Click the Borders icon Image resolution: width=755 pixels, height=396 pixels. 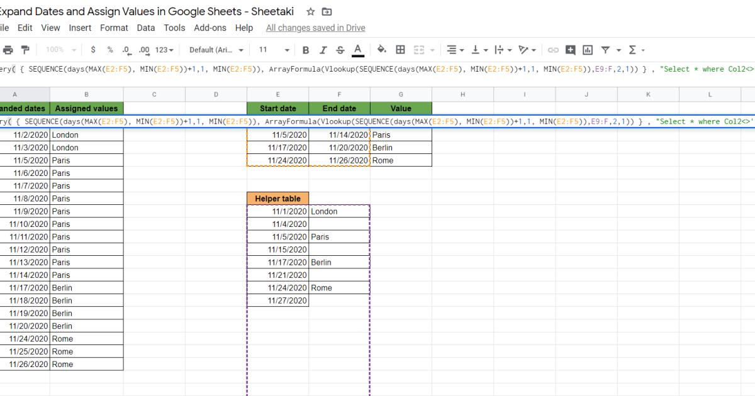(400, 49)
